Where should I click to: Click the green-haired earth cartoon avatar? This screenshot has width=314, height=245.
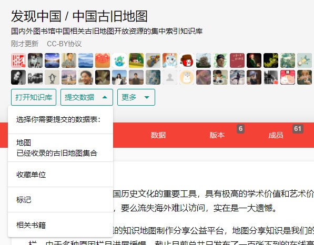(119, 60)
